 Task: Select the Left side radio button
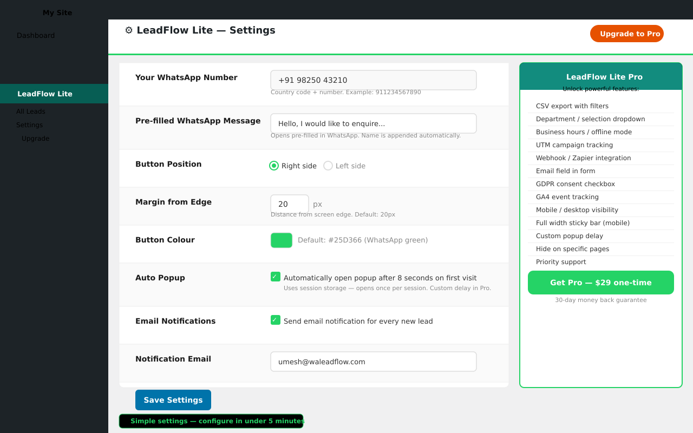pos(328,166)
